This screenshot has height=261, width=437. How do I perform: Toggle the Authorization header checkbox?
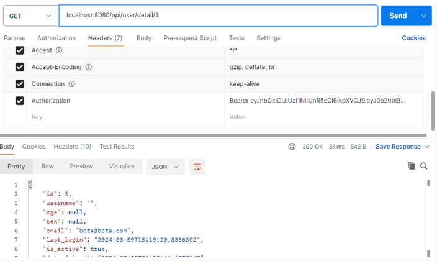coord(20,101)
